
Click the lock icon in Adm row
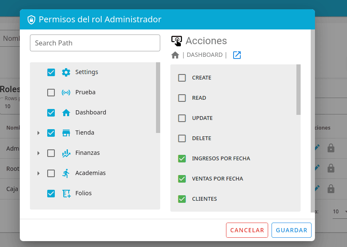coord(331,148)
